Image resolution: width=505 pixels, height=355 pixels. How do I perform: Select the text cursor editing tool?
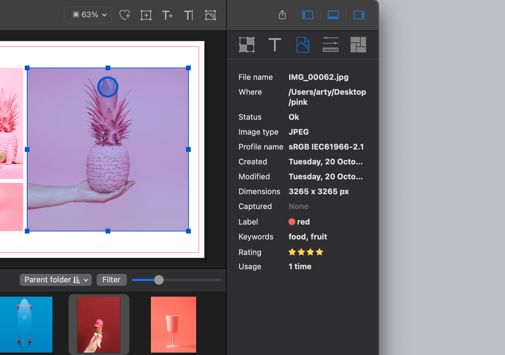pos(189,15)
